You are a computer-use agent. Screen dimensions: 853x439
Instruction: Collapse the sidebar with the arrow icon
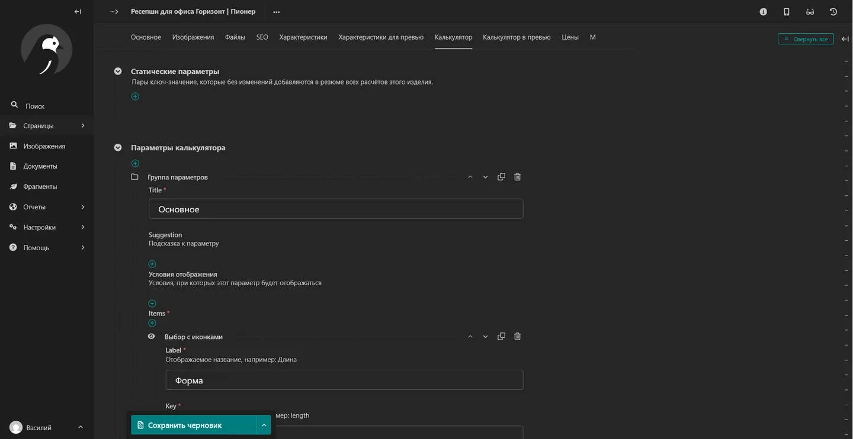(78, 12)
